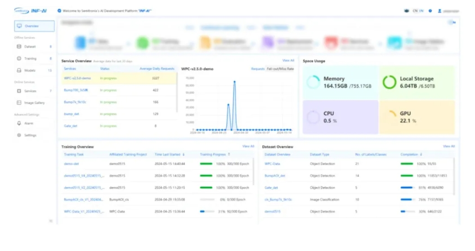
Task: Open the WPC-Data dataset link
Action: click(272, 164)
